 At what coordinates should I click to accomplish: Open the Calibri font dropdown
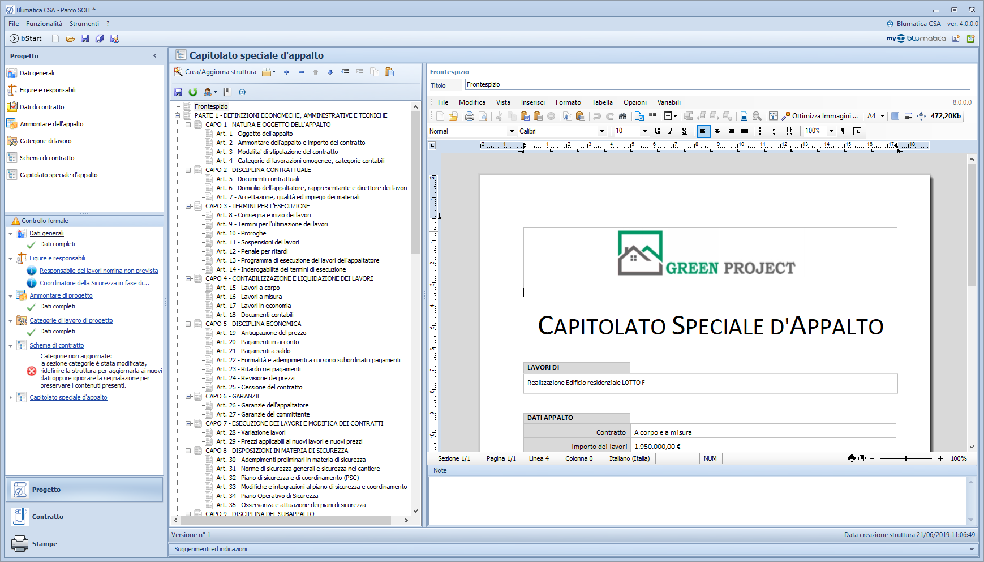point(602,131)
